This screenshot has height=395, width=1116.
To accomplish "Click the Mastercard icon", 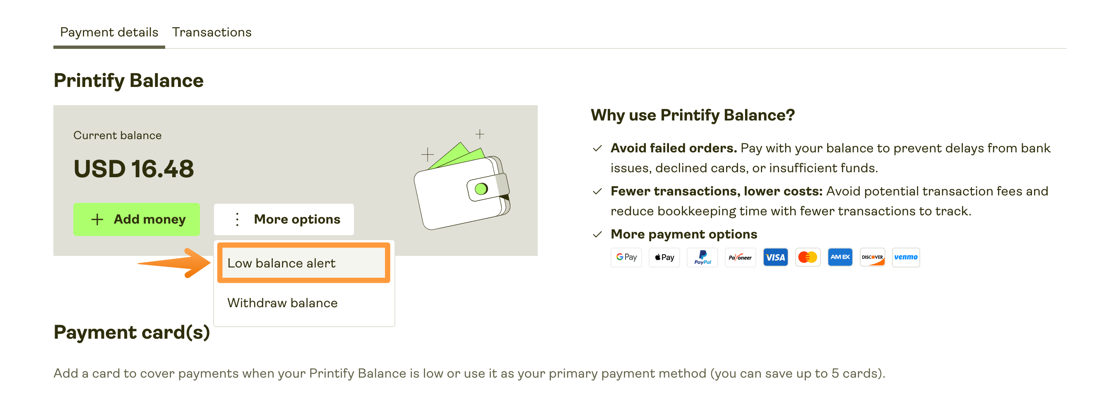I will click(808, 257).
